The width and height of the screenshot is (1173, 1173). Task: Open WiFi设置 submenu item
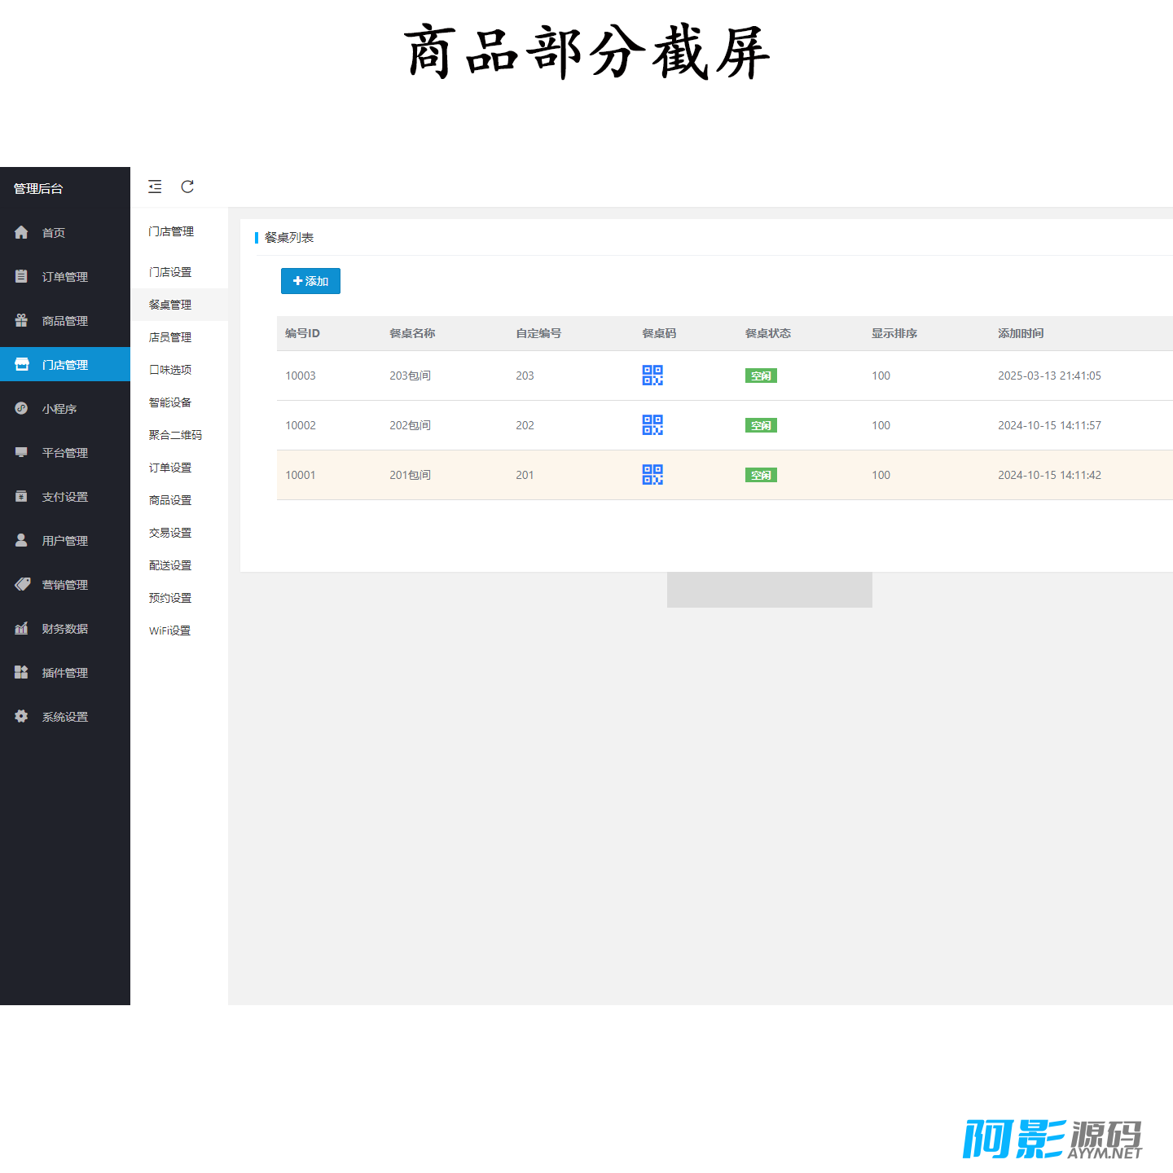click(x=169, y=630)
